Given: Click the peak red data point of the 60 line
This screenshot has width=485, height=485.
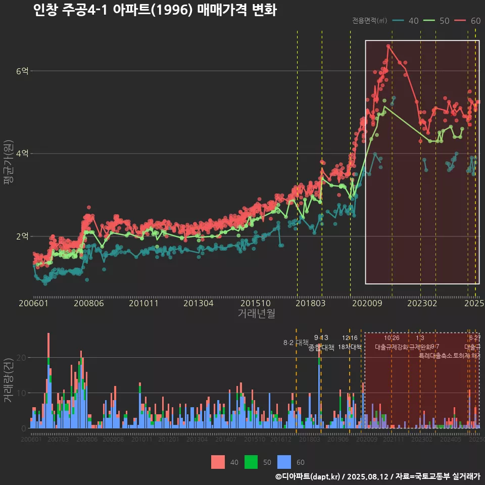Looking at the screenshot, I should tap(388, 46).
